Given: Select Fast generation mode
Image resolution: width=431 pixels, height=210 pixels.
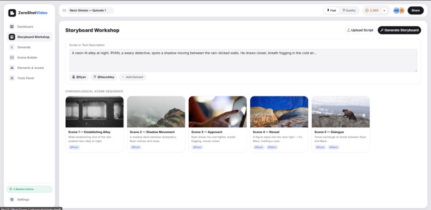Looking at the screenshot, I should [332, 11].
